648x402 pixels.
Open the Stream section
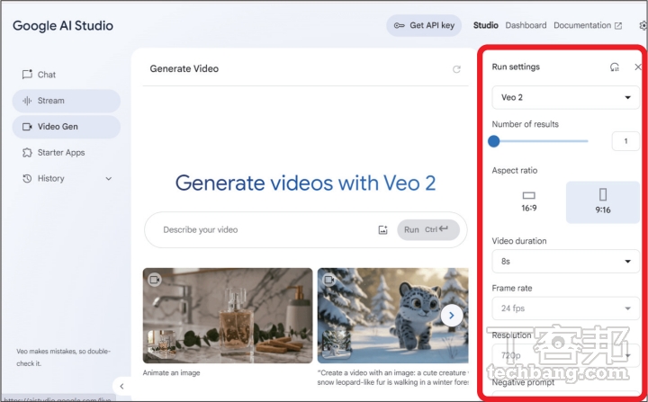(x=66, y=101)
